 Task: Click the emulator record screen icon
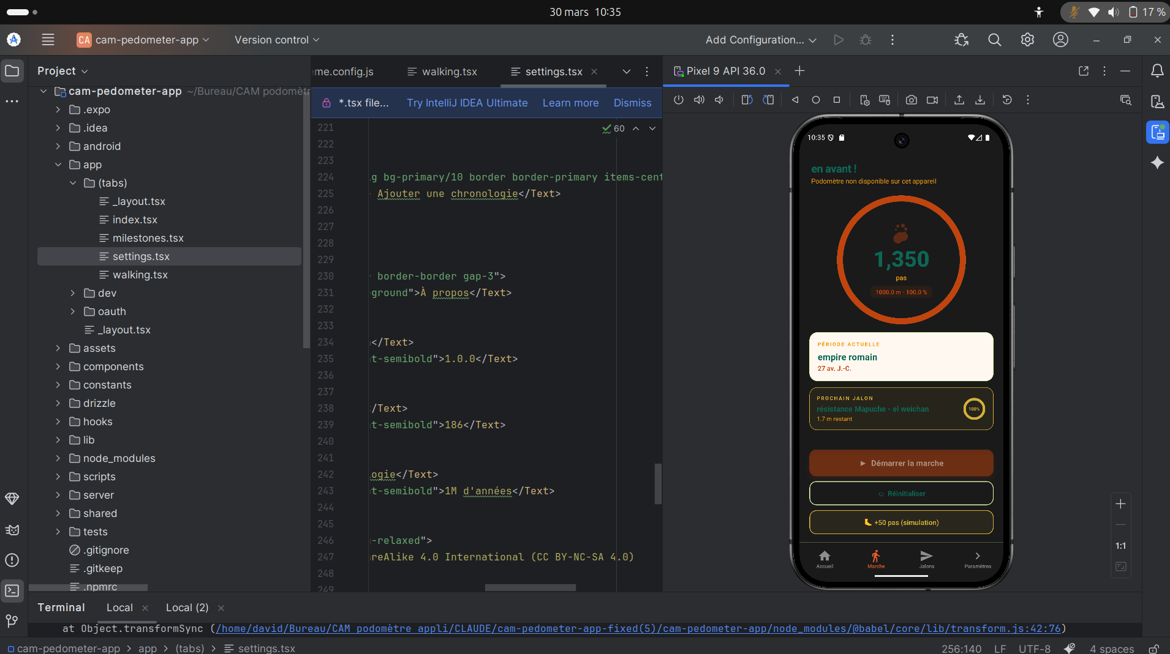(932, 100)
